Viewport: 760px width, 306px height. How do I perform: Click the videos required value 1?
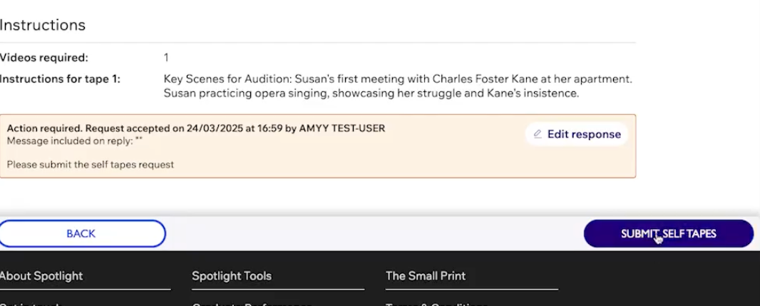pyautogui.click(x=166, y=58)
